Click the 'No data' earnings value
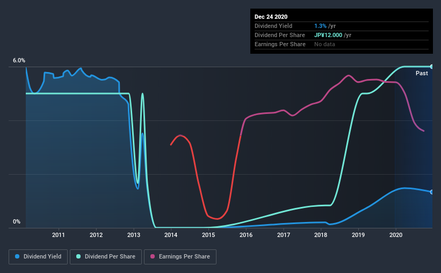 click(324, 44)
